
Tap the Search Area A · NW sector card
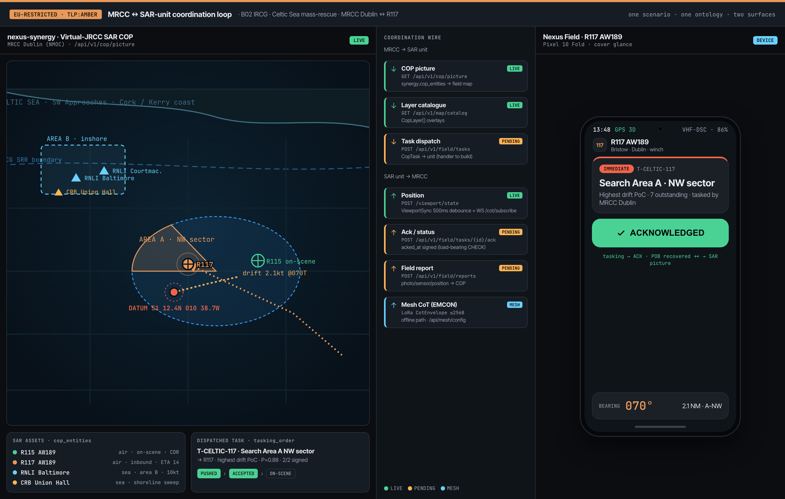pyautogui.click(x=660, y=185)
